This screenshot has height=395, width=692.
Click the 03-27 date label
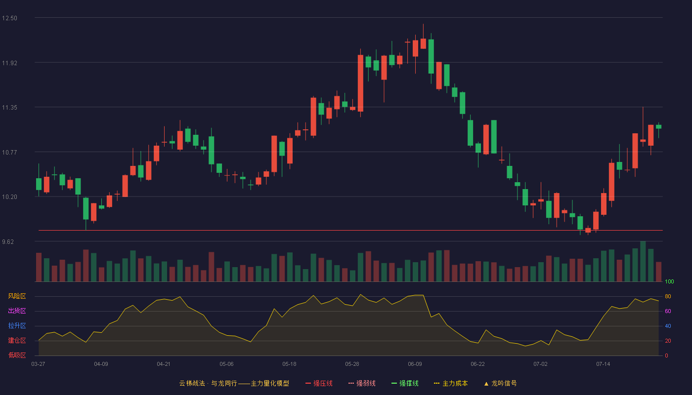coord(38,364)
